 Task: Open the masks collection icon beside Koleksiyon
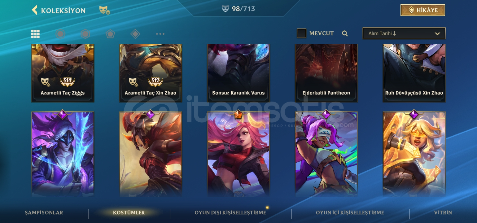[x=105, y=10]
